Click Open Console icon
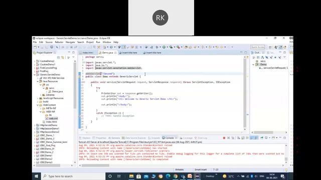Viewport: 321px width, 180px height. pos(273,138)
